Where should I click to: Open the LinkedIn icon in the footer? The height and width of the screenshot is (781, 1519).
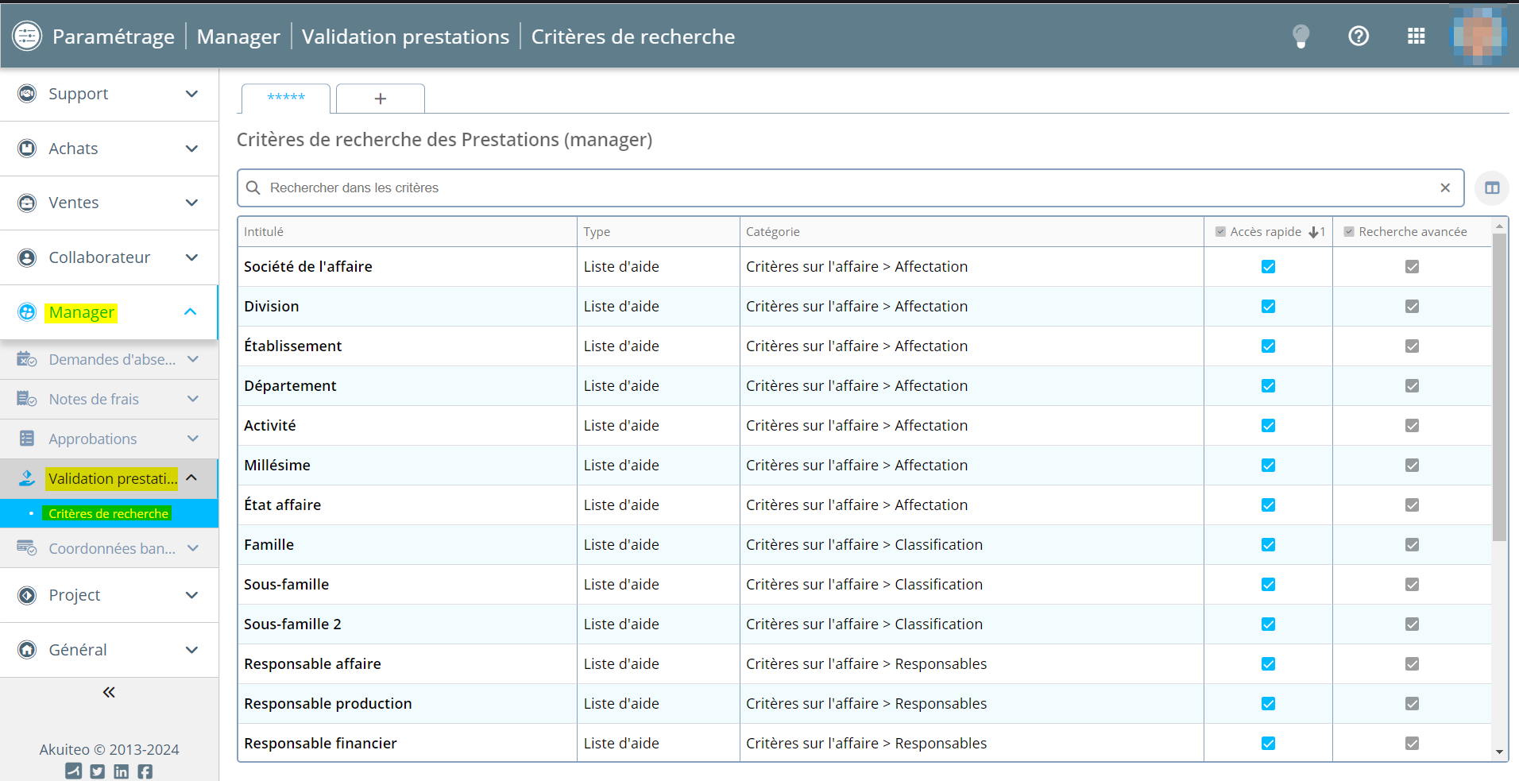pos(121,771)
